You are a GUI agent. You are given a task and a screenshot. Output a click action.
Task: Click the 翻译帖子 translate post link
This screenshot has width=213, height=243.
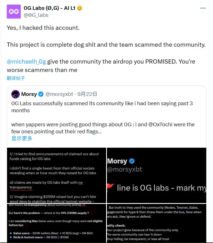point(16,78)
